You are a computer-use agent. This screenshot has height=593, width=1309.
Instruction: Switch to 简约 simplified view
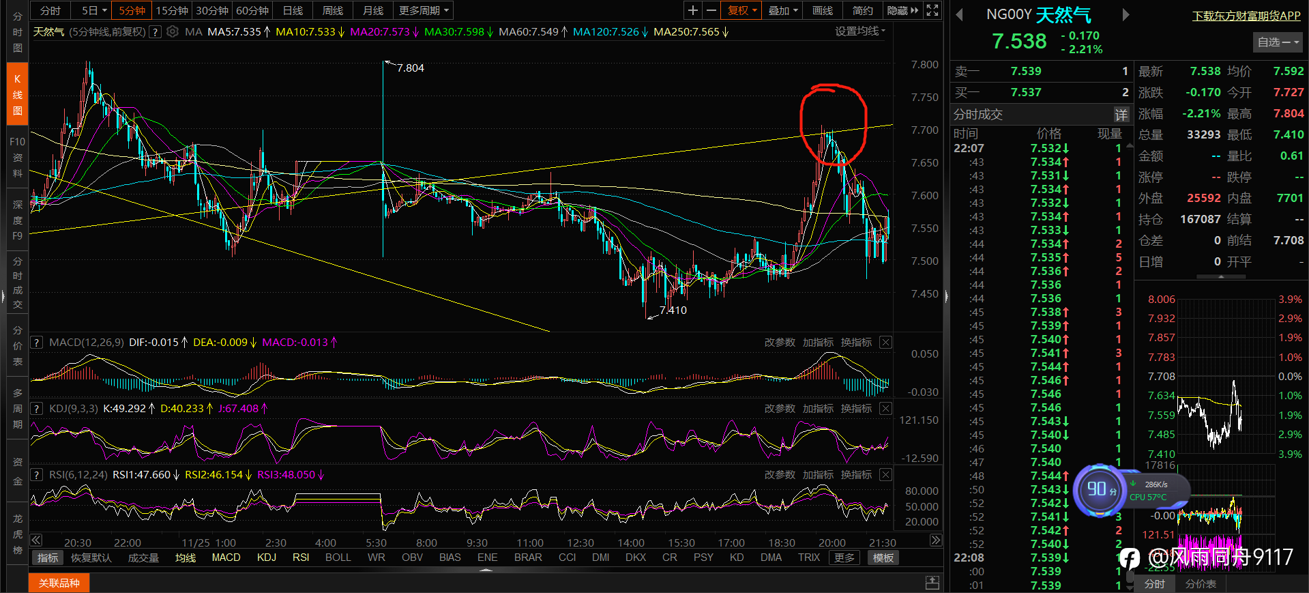(x=863, y=10)
